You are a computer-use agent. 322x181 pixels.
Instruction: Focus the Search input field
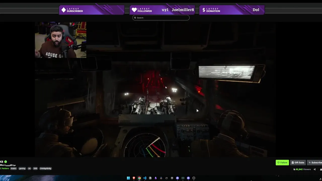(161, 18)
